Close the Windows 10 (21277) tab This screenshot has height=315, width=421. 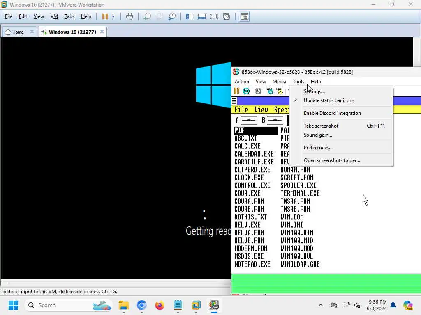102,32
